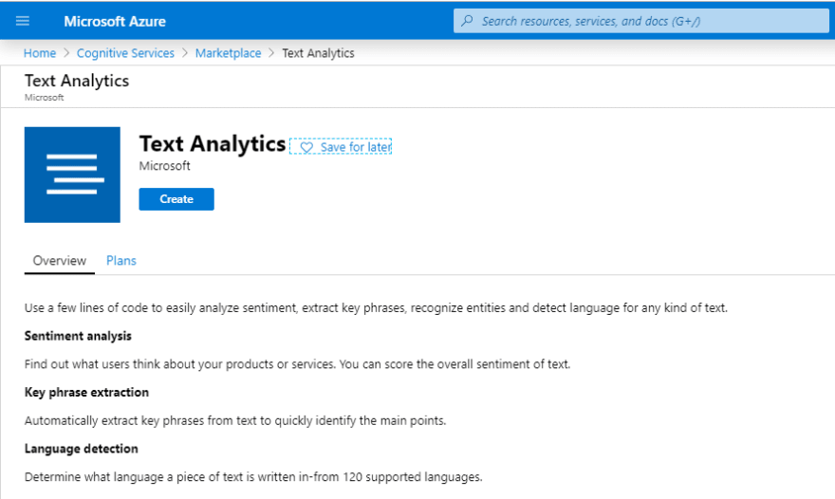The image size is (835, 499).
Task: Click 'Determine what language' paragraph
Action: (253, 477)
